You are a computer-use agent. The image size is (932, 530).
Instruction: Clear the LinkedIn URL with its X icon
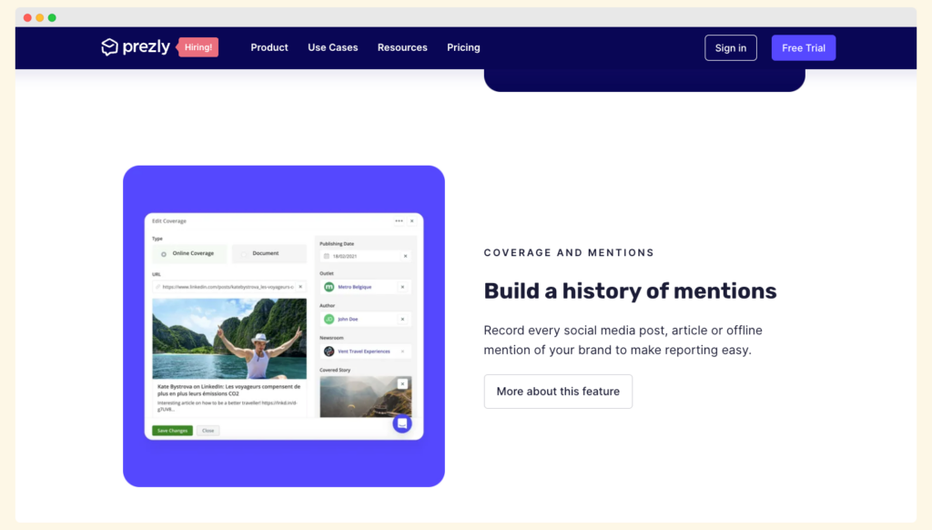click(300, 287)
